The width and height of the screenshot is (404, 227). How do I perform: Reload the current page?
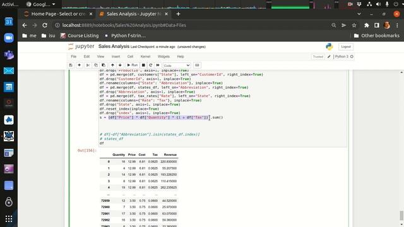[x=45, y=25]
